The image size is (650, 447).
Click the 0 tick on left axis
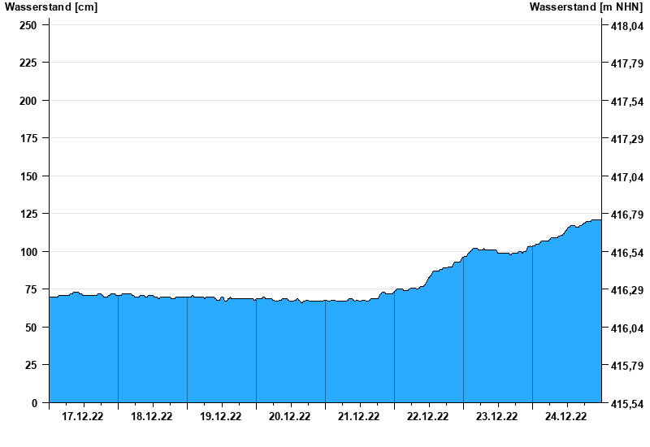point(34,403)
